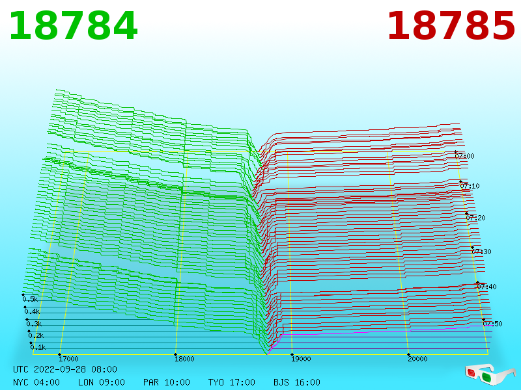
Task: Click the red ask price 18785
Action: [x=451, y=26]
